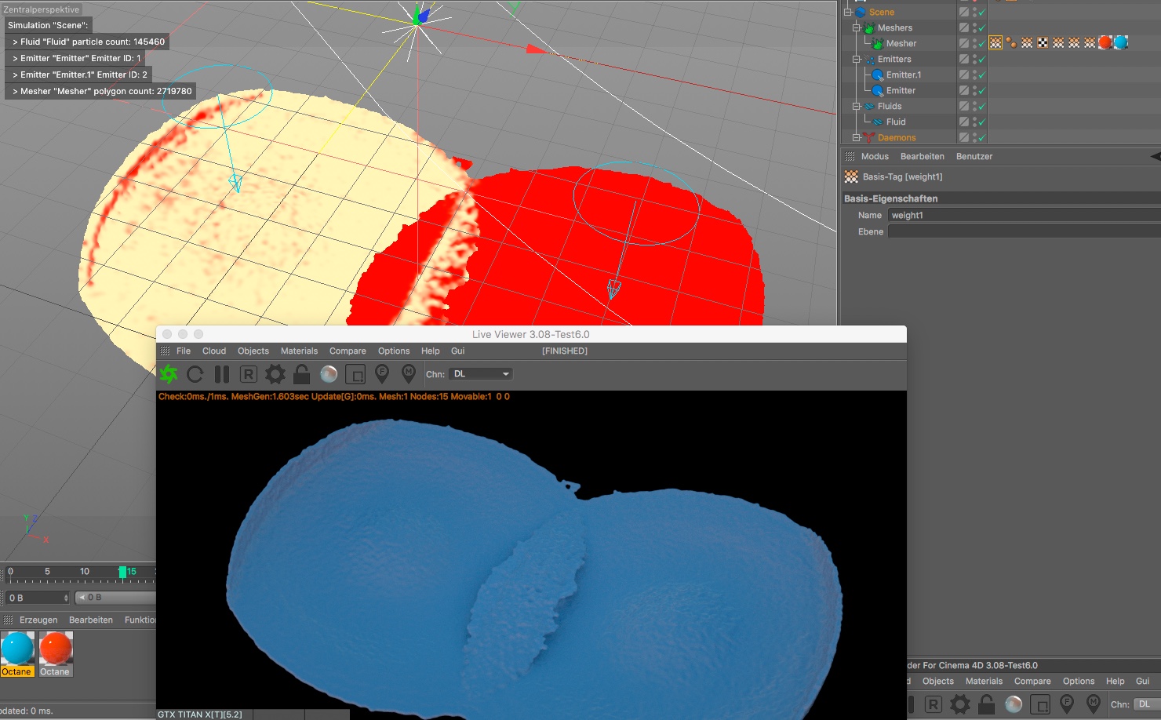The height and width of the screenshot is (720, 1161).
Task: Activate the render region tool icon
Action: 355,374
